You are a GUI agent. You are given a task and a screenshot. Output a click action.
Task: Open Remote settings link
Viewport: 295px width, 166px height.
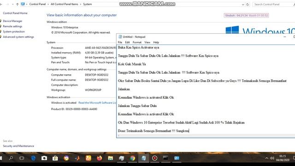tap(12, 26)
